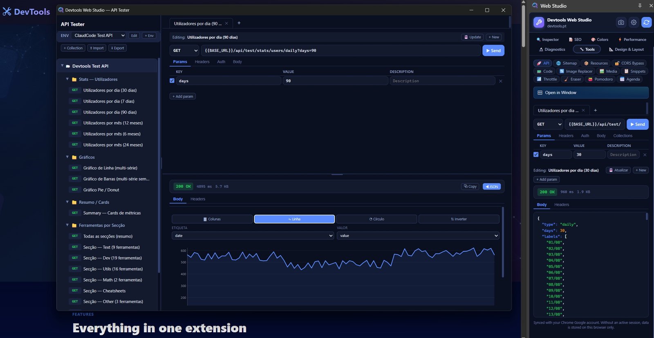Send the request in the side panel
The width and height of the screenshot is (654, 338).
(x=638, y=124)
